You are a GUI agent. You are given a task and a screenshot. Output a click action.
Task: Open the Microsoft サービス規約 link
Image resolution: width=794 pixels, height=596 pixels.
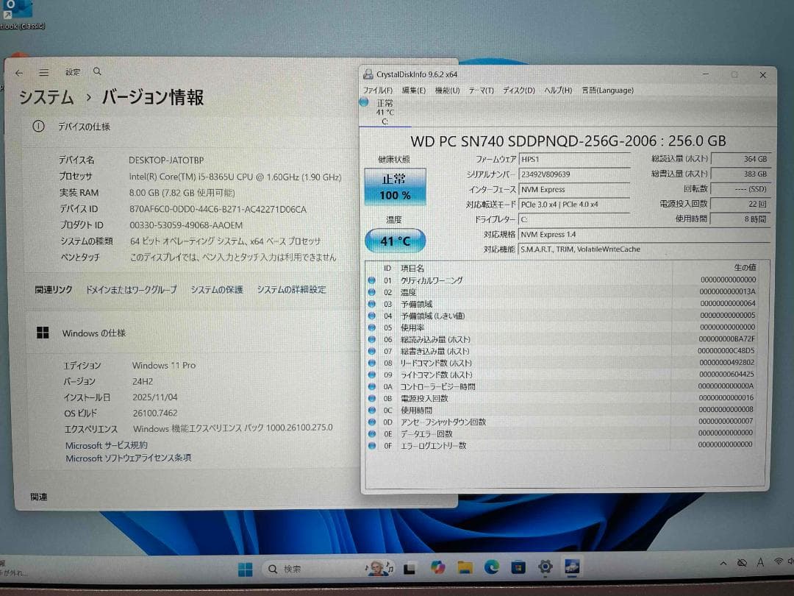(105, 445)
